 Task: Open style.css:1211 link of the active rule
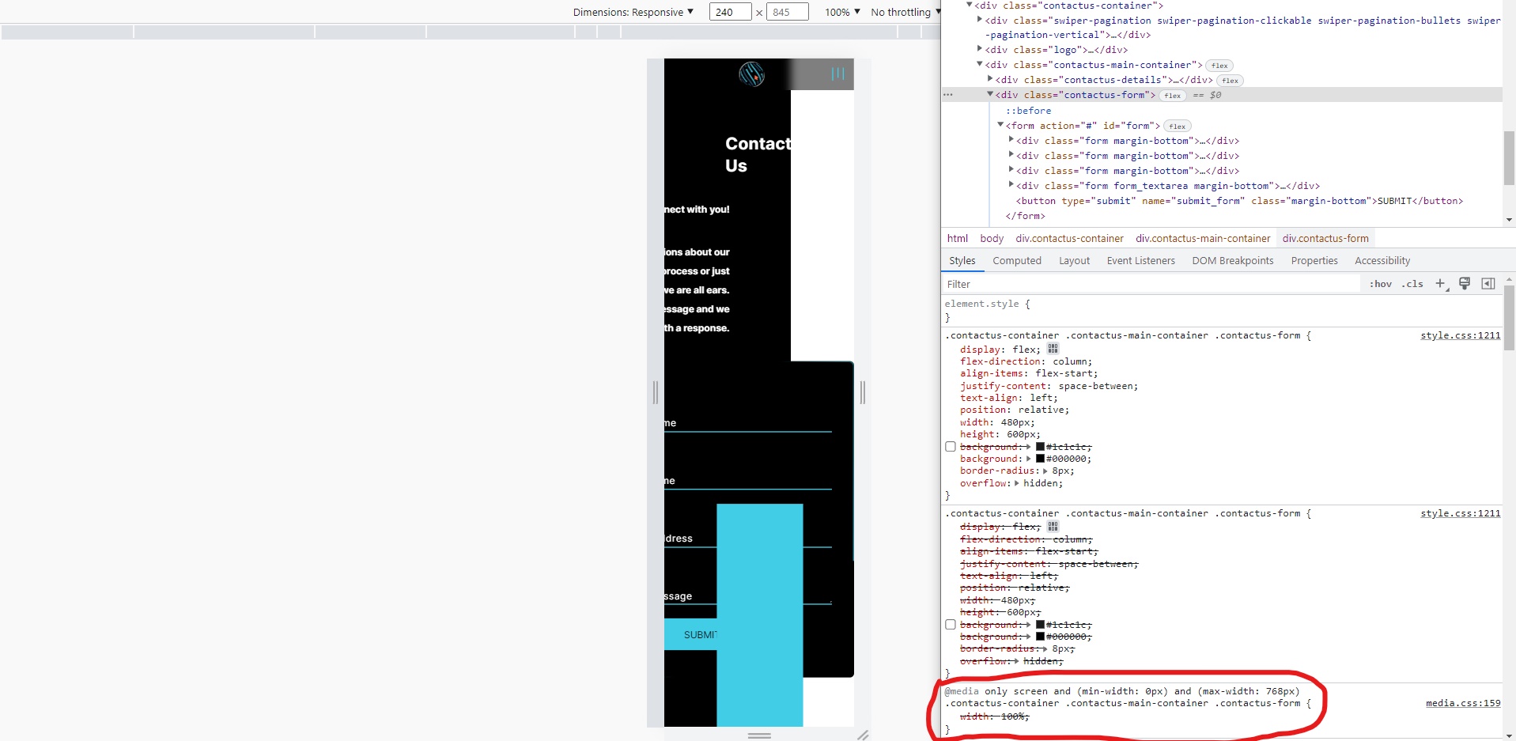click(x=1460, y=335)
